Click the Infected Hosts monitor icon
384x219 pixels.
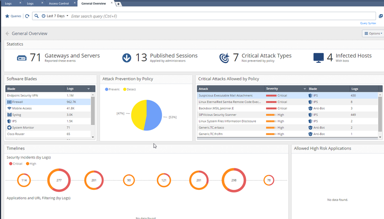pos(318,58)
